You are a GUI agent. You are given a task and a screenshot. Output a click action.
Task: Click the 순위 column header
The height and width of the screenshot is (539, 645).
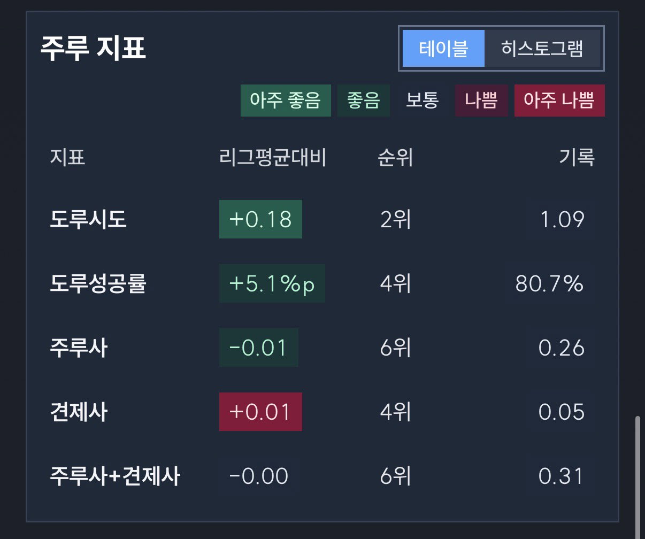tap(395, 158)
